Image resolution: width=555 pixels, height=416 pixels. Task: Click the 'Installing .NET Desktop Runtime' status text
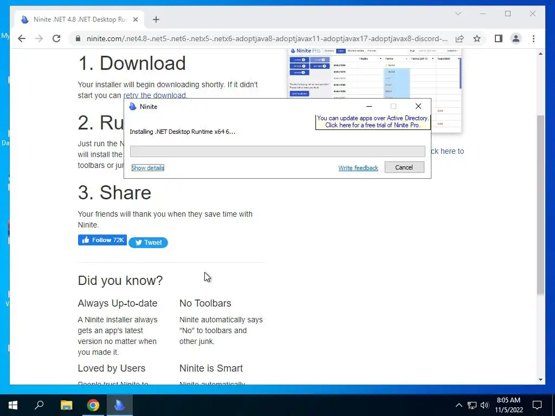point(182,132)
